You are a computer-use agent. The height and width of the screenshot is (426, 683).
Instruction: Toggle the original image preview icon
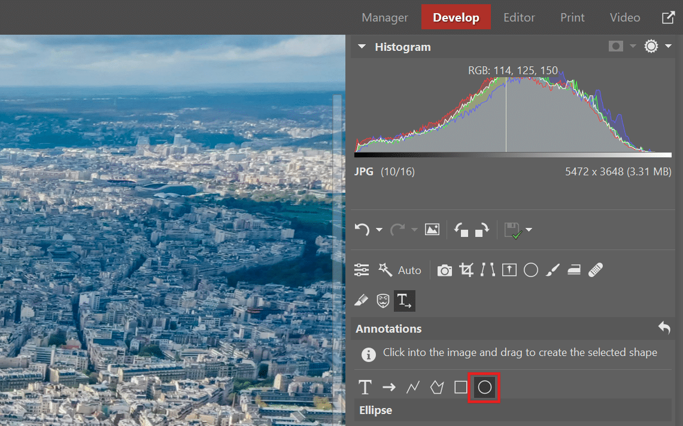[432, 230]
